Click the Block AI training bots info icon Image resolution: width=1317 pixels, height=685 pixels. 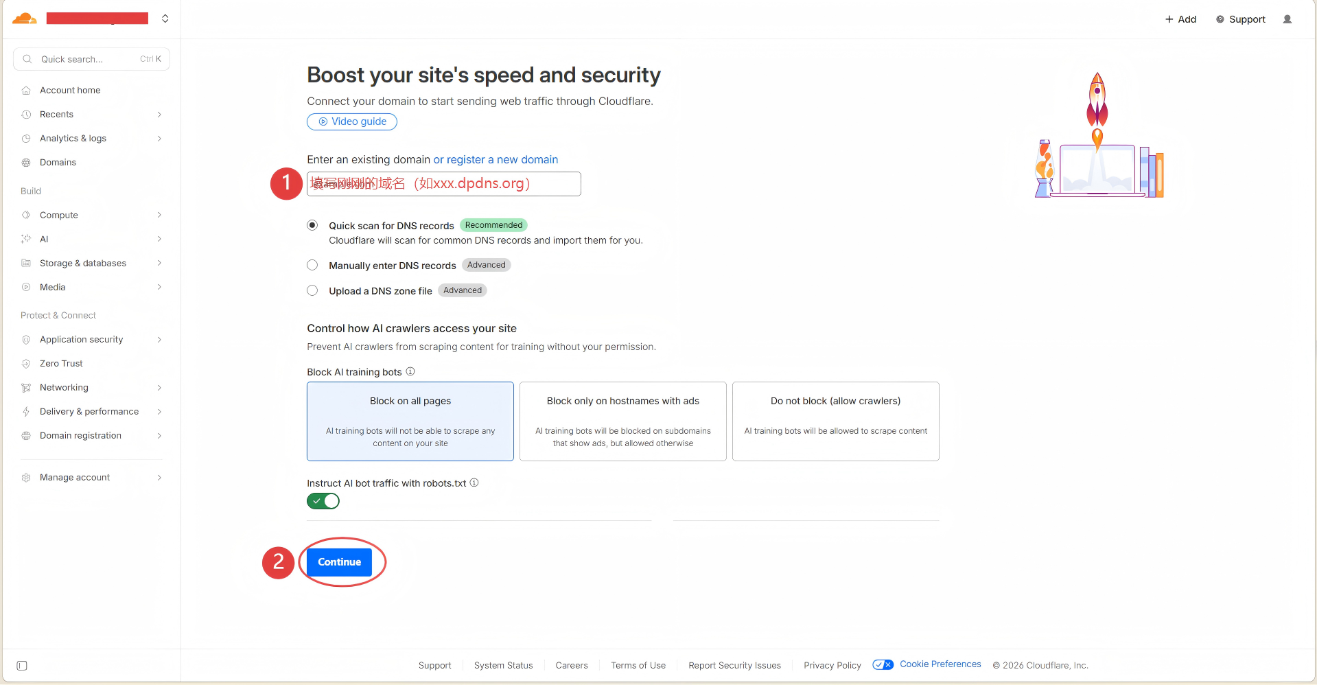tap(410, 371)
